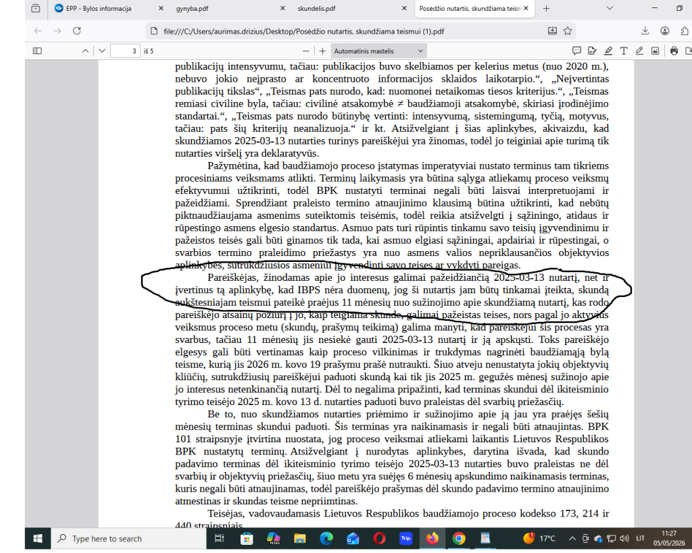Screen dimensions: 692x553
Task: Click the word "Pažymėtina" in the document
Action: 233,166
